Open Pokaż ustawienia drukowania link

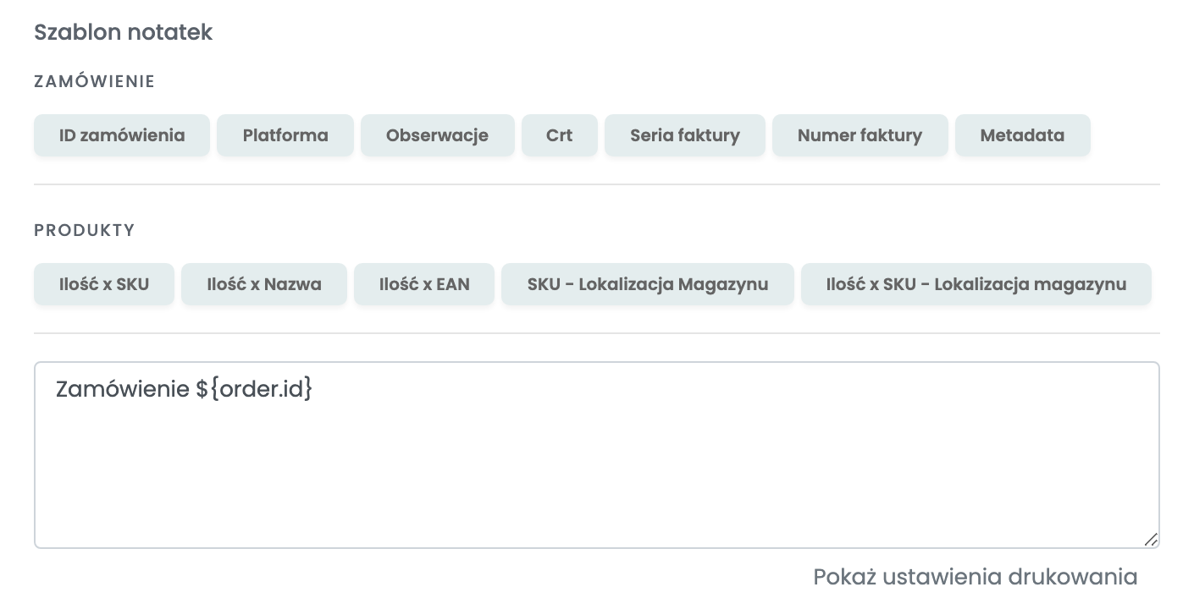click(976, 577)
